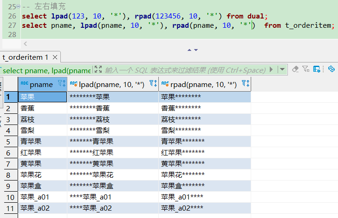Image resolution: width=338 pixels, height=218 pixels.
Task: Select row number 11 header
Action: (x=11, y=208)
